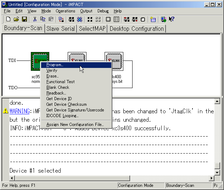Switch to the SelectMAP tab
The height and width of the screenshot is (190, 224).
[92, 29]
